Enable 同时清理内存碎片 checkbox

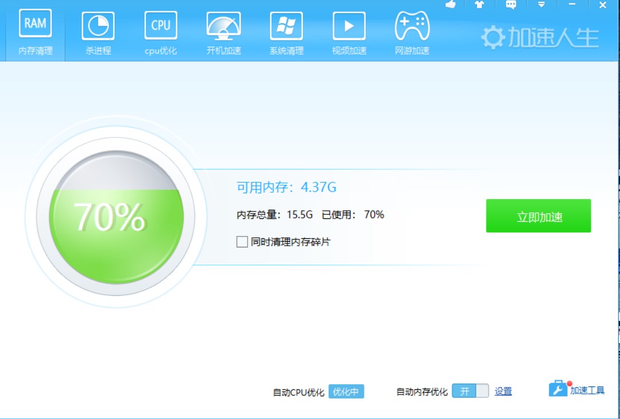click(x=242, y=242)
